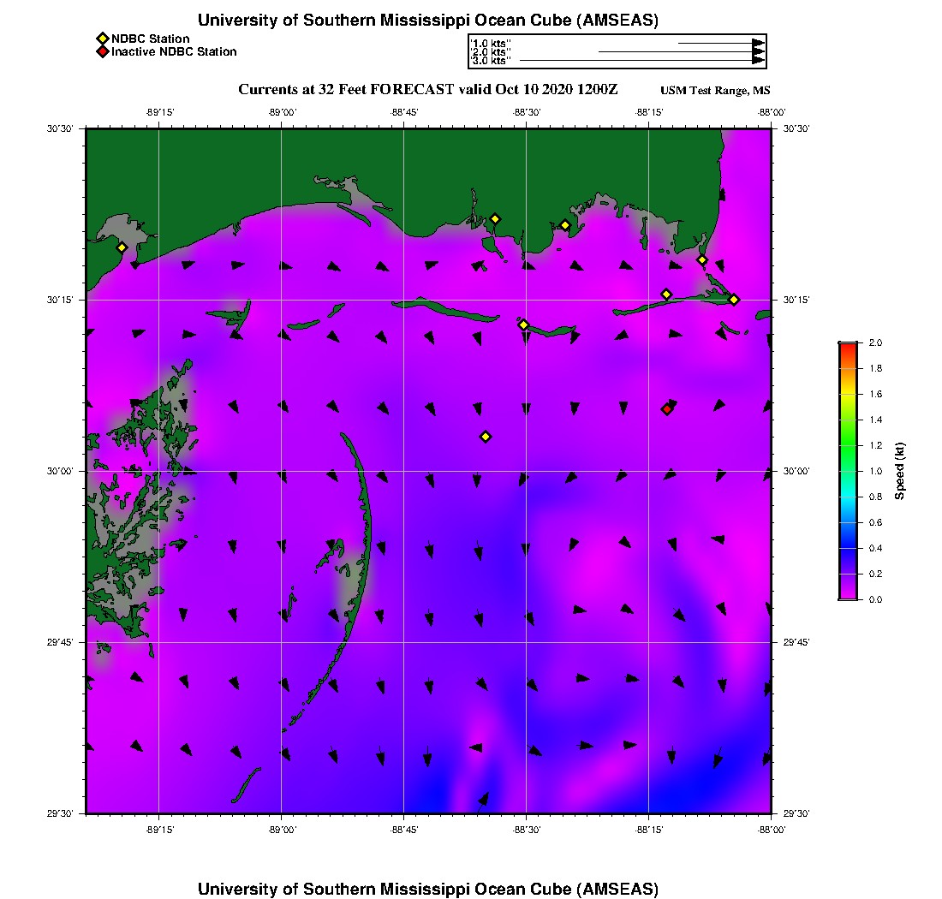The width and height of the screenshot is (942, 899).
Task: Click the yellow NDBC Station legend diamond
Action: [x=102, y=39]
